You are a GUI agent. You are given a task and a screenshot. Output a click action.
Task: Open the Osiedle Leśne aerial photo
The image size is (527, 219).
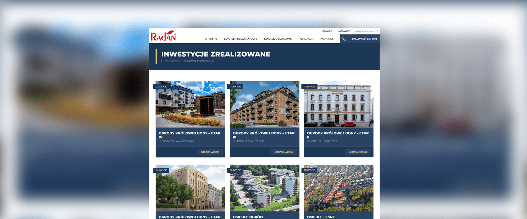[x=338, y=188]
